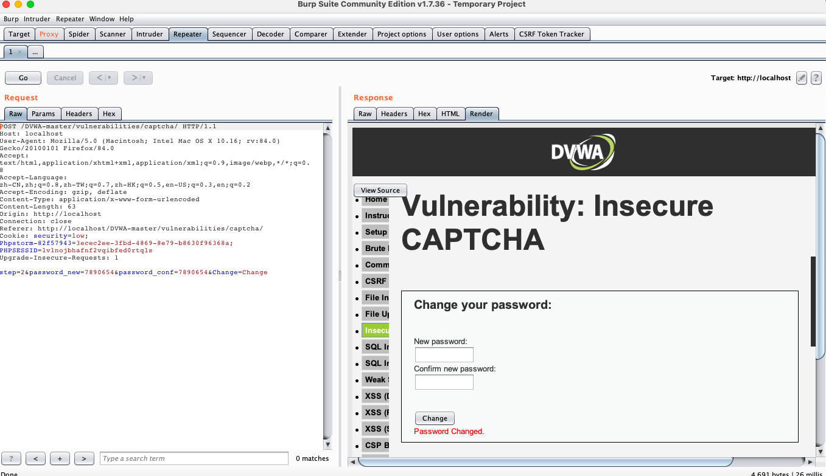Close Repeater tab 1

pos(19,52)
